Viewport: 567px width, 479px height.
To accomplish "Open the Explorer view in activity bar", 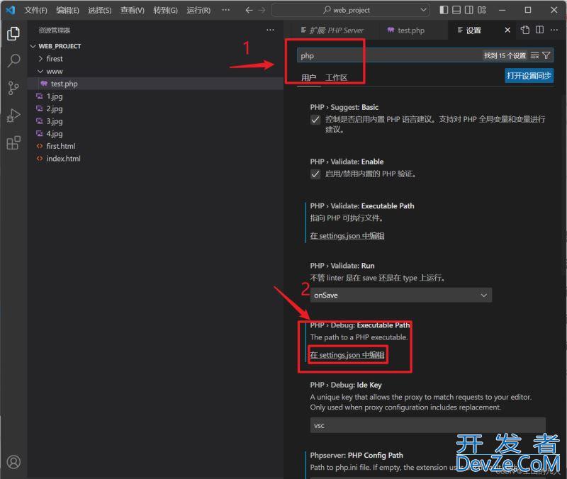I will [13, 33].
